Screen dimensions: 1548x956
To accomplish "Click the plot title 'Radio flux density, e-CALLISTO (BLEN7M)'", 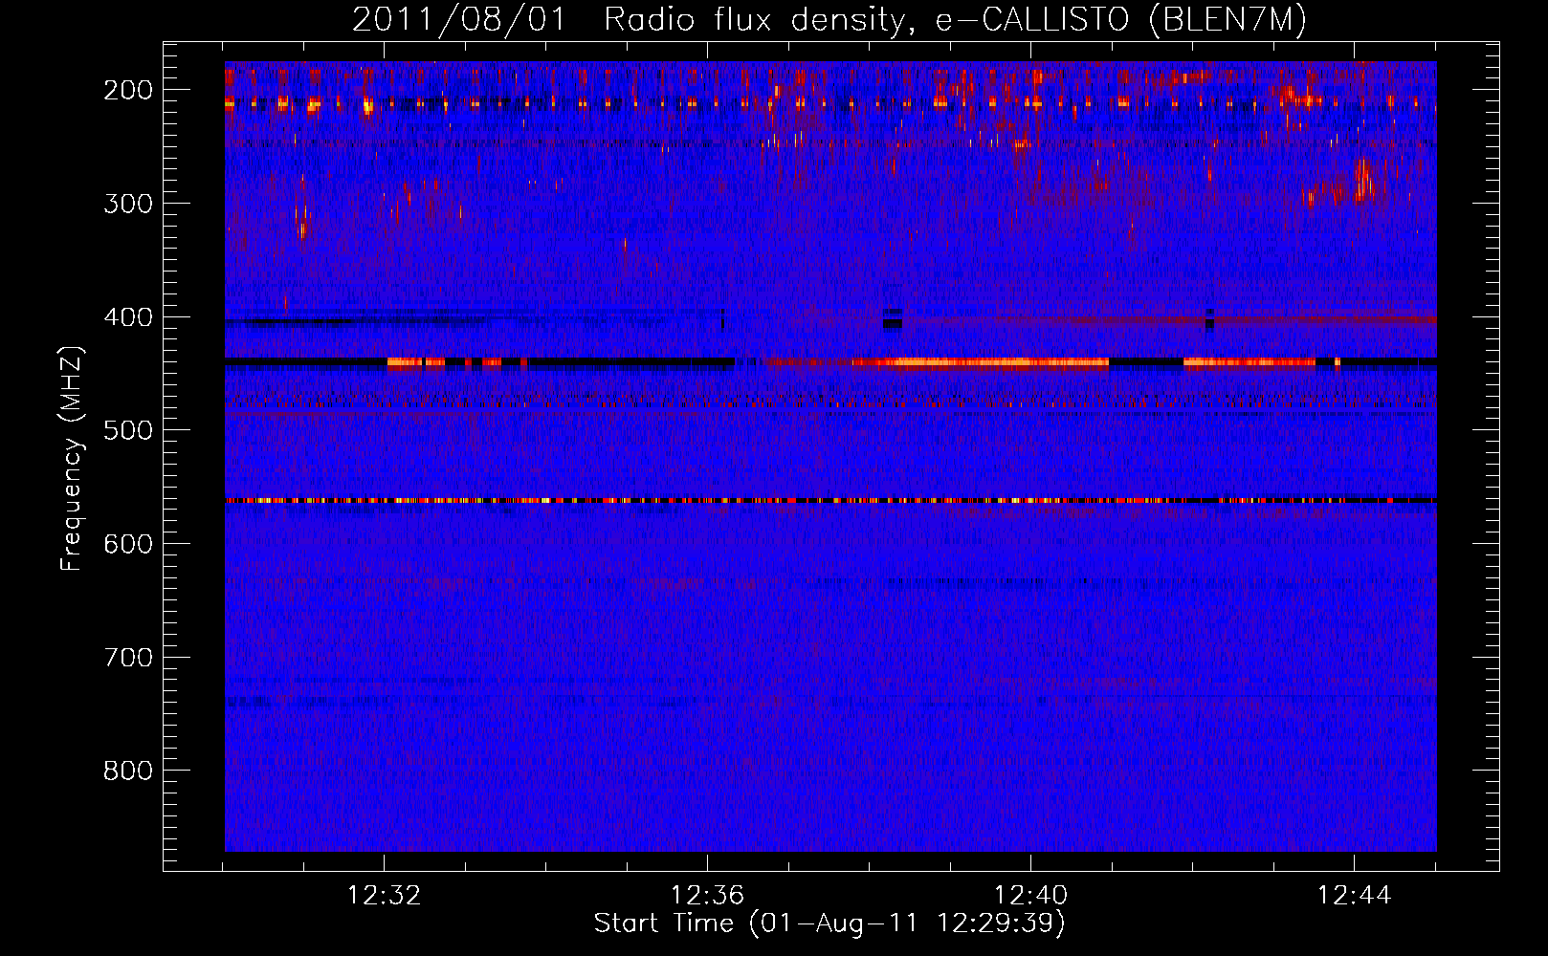I will 955,20.
